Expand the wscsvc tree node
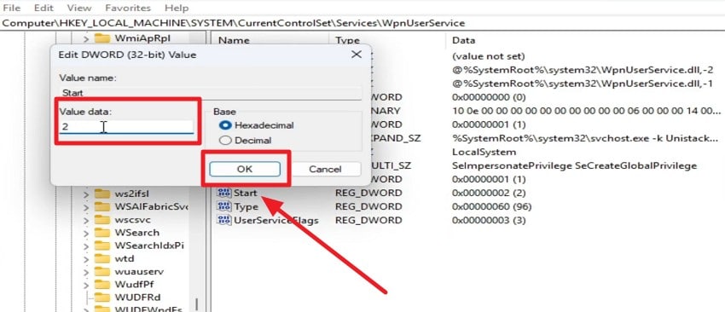 86,220
